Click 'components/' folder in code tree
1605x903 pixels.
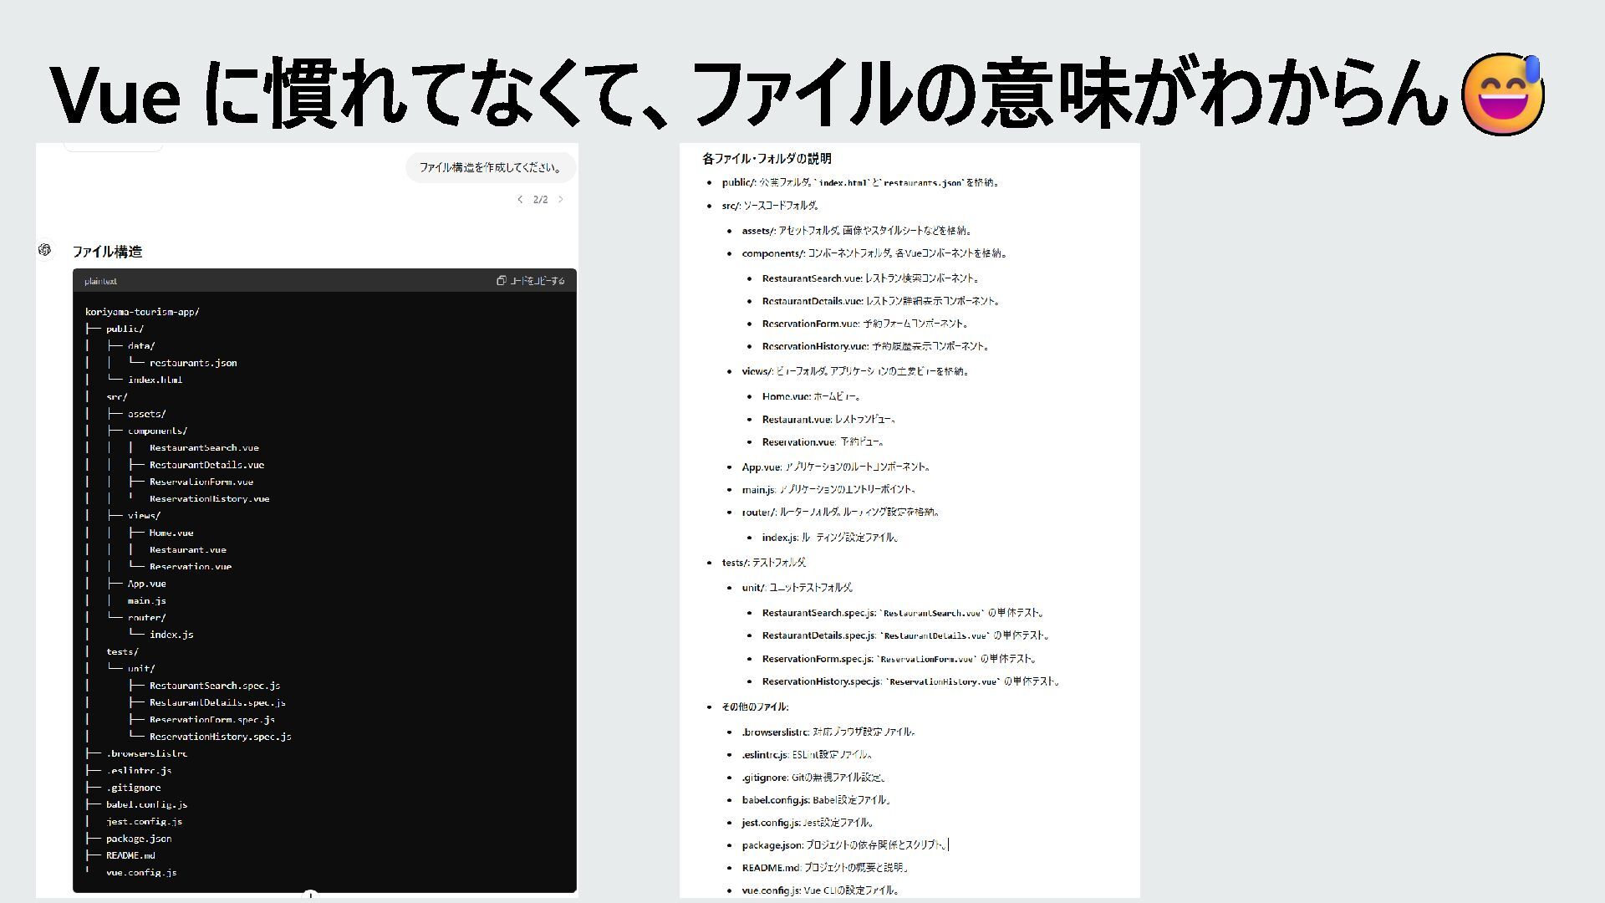click(157, 431)
